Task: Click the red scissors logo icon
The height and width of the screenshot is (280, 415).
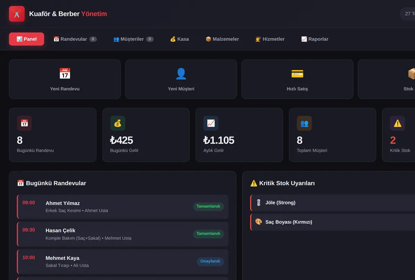Action: coord(17,14)
